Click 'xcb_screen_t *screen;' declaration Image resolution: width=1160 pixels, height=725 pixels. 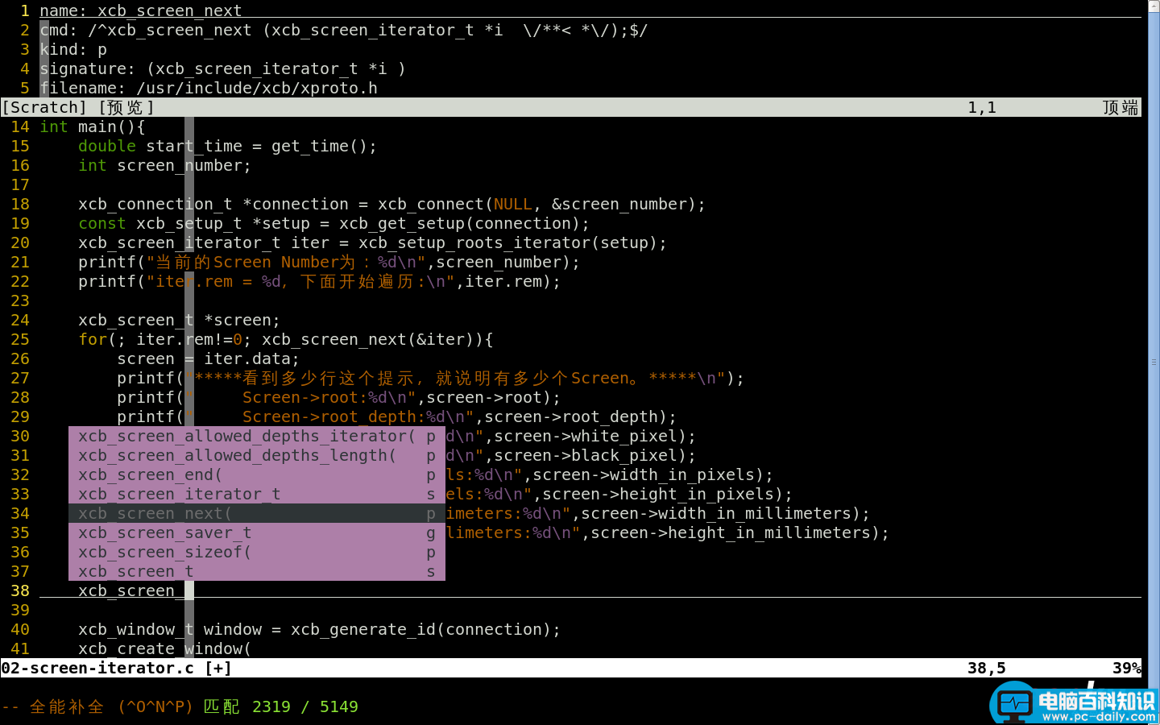click(180, 320)
